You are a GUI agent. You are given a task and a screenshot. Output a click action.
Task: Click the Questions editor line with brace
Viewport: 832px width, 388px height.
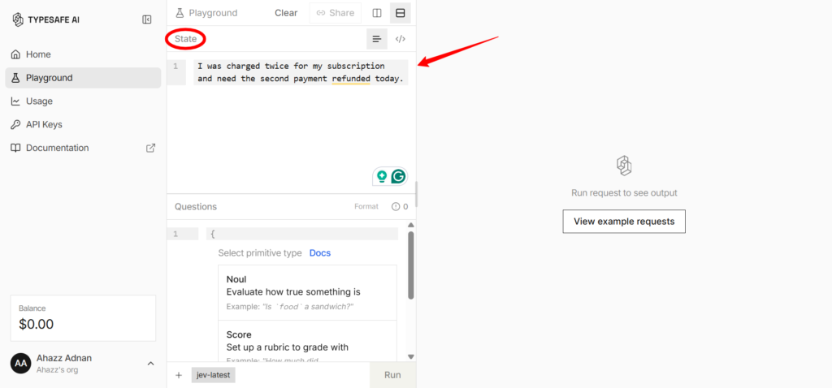(302, 234)
